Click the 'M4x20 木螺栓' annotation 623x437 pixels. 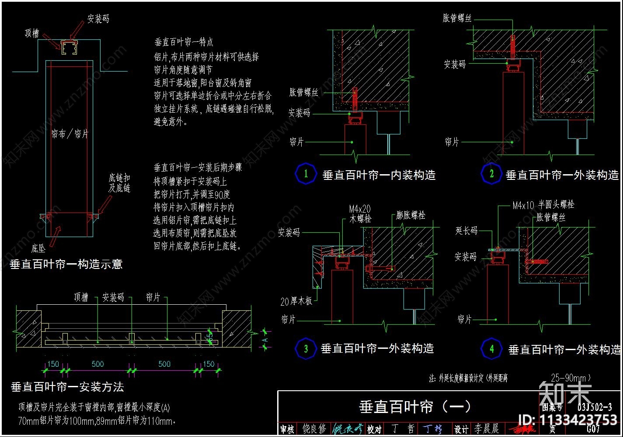[x=360, y=213]
